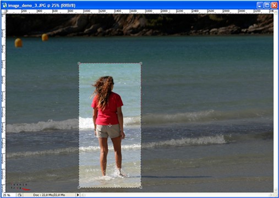Click the 25 % zoom level field

click(9, 195)
